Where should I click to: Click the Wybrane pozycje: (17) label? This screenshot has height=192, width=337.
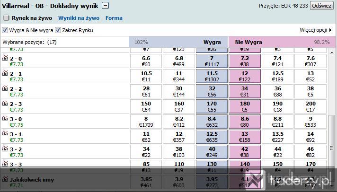point(29,42)
